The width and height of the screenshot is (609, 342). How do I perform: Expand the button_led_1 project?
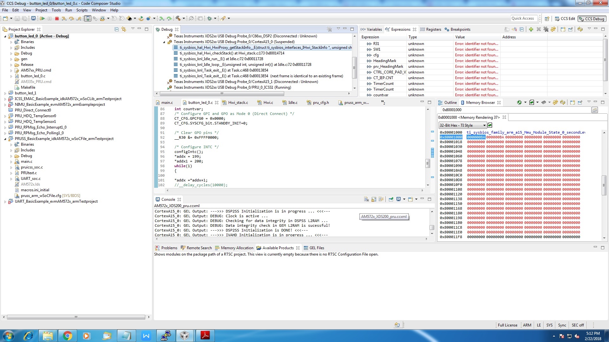pyautogui.click(x=5, y=93)
